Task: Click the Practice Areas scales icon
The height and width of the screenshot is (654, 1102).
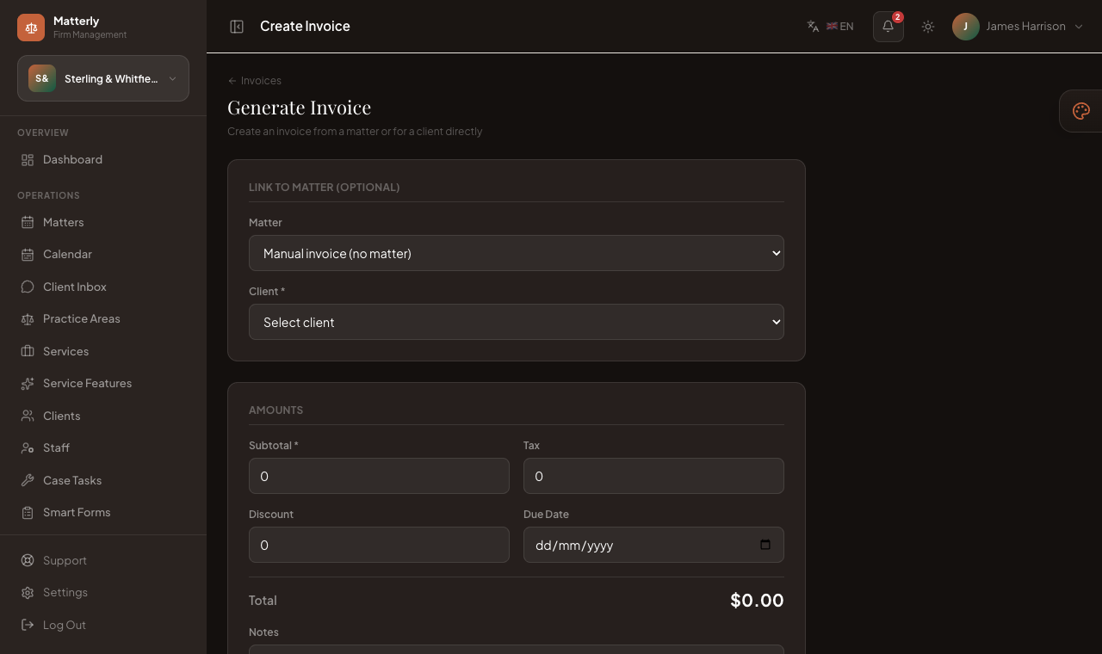Action: pos(28,319)
